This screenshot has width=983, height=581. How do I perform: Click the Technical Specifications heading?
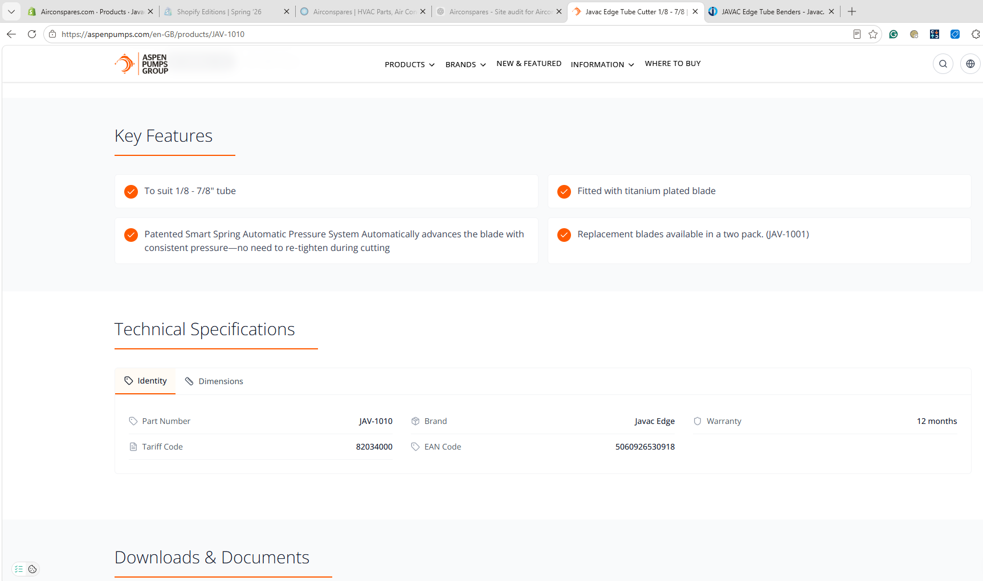point(205,329)
